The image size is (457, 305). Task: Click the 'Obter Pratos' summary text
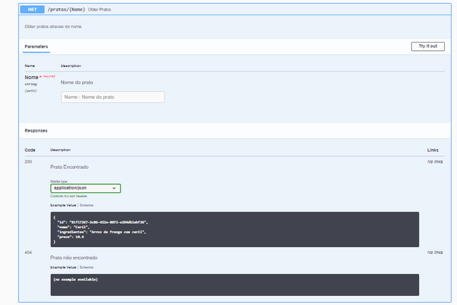pyautogui.click(x=99, y=10)
